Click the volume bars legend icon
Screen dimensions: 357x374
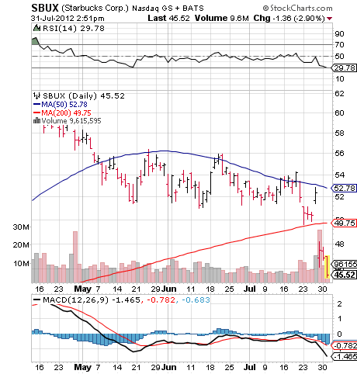click(x=36, y=120)
